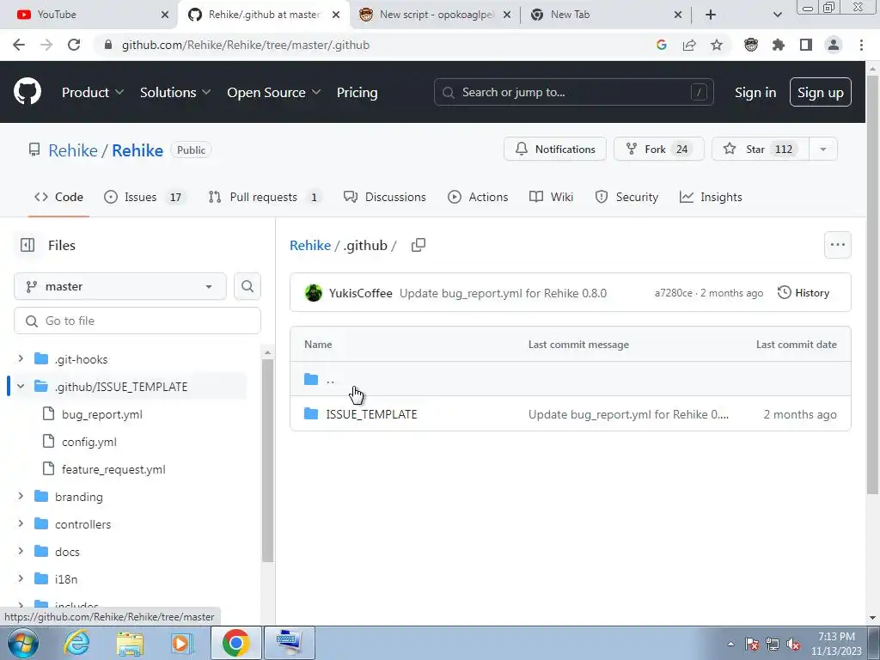Viewport: 880px width, 660px height.
Task: Close the YouTube tab
Action: [165, 15]
